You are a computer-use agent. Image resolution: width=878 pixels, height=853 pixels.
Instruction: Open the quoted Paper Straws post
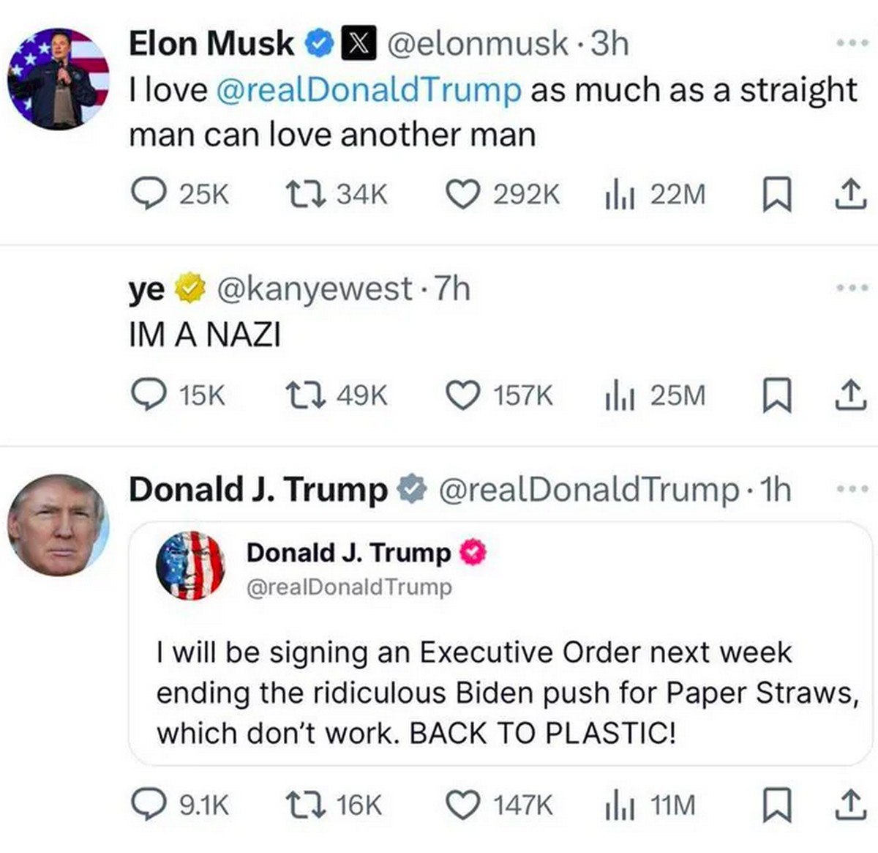(x=501, y=644)
